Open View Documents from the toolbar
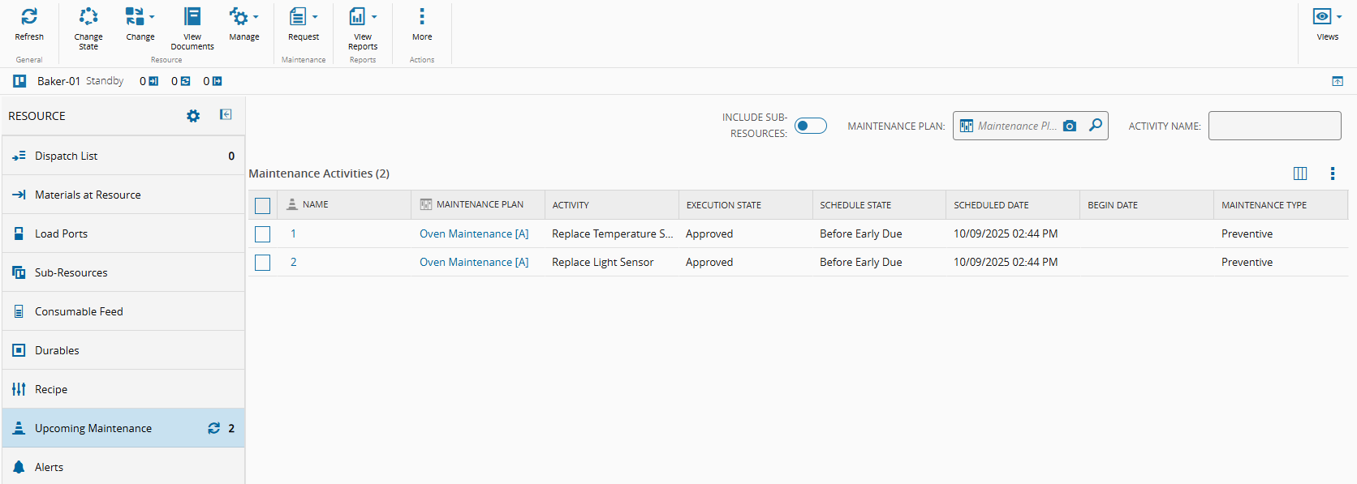1357x484 pixels. (x=192, y=17)
